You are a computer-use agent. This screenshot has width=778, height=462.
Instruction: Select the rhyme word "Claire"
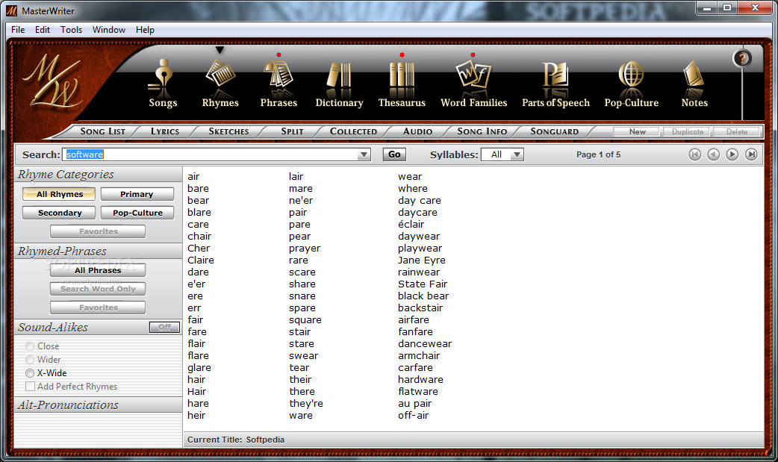pyautogui.click(x=201, y=260)
